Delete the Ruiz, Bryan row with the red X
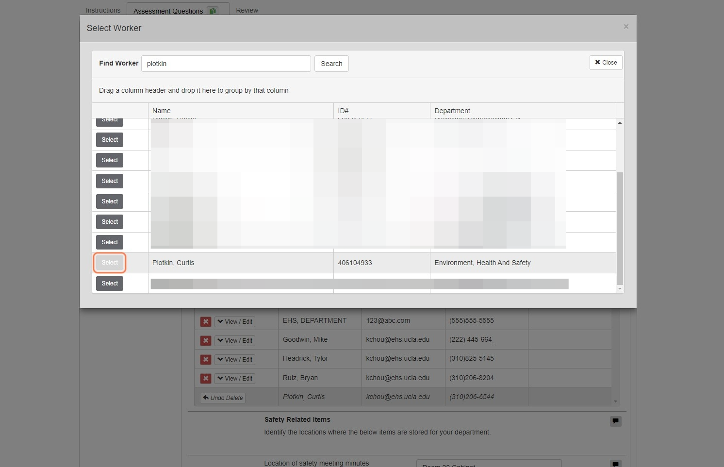 [x=206, y=378]
